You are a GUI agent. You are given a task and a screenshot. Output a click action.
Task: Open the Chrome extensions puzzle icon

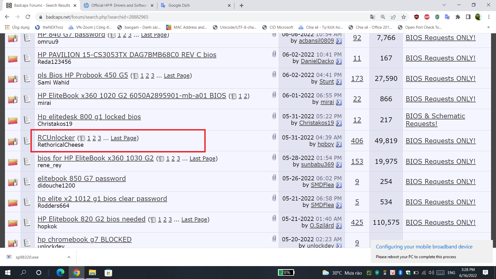click(x=458, y=17)
